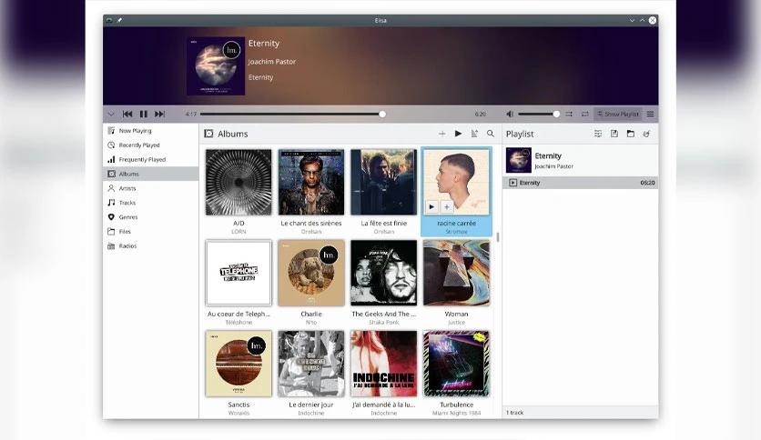Play all albums from Albums toolbar

(x=458, y=134)
